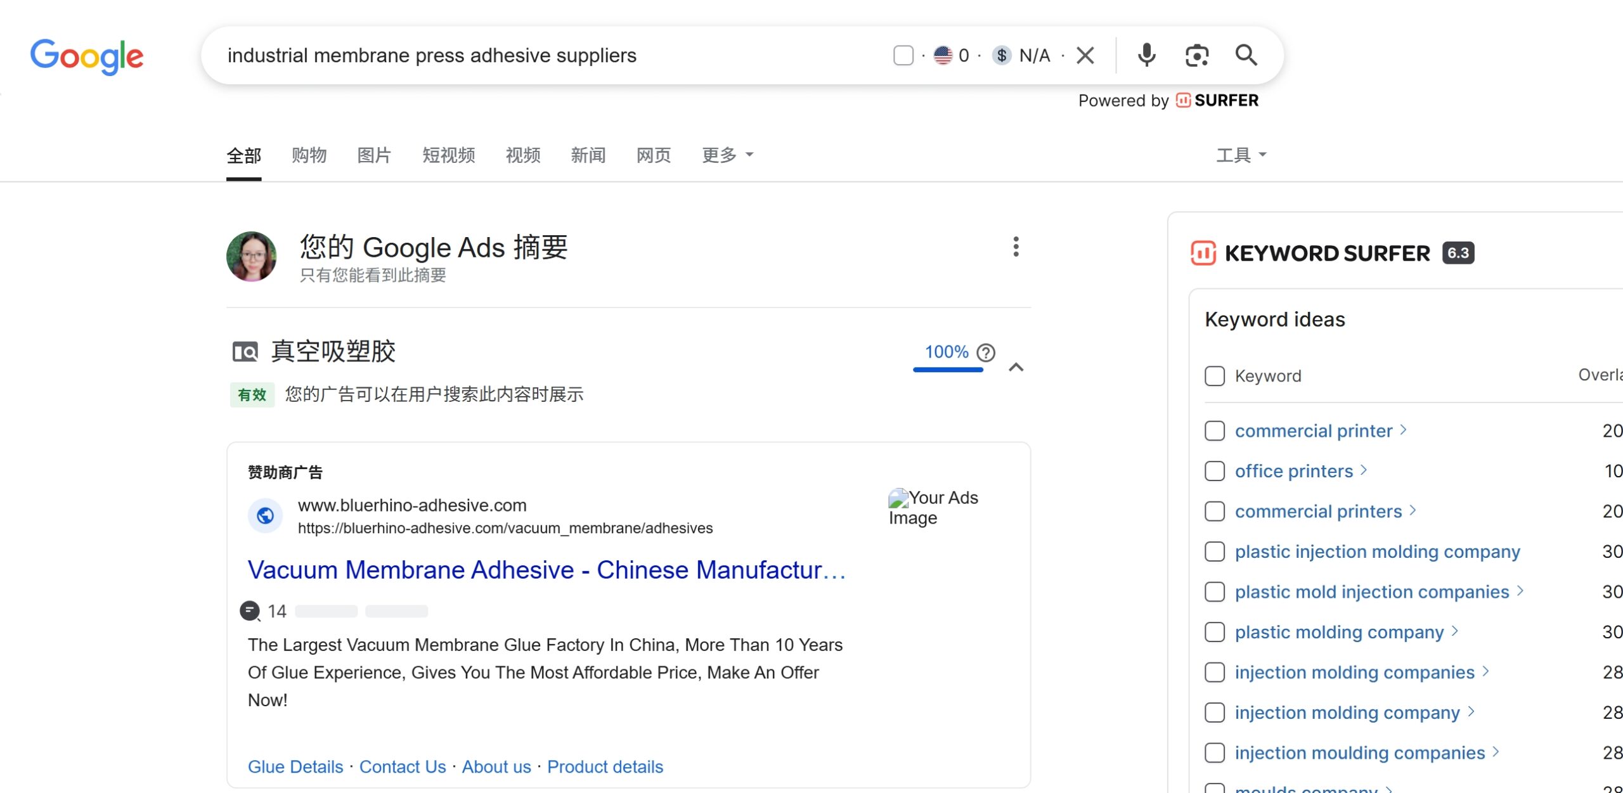This screenshot has width=1623, height=793.
Task: Collapse the 真空吸塑胶 keyword section
Action: [x=1016, y=367]
